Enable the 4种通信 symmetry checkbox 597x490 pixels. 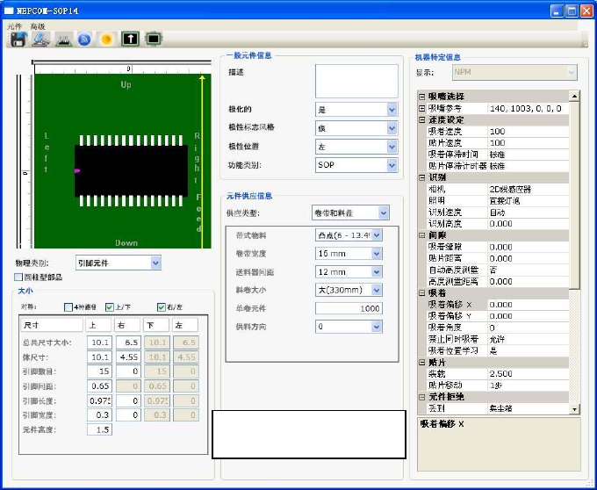point(69,306)
